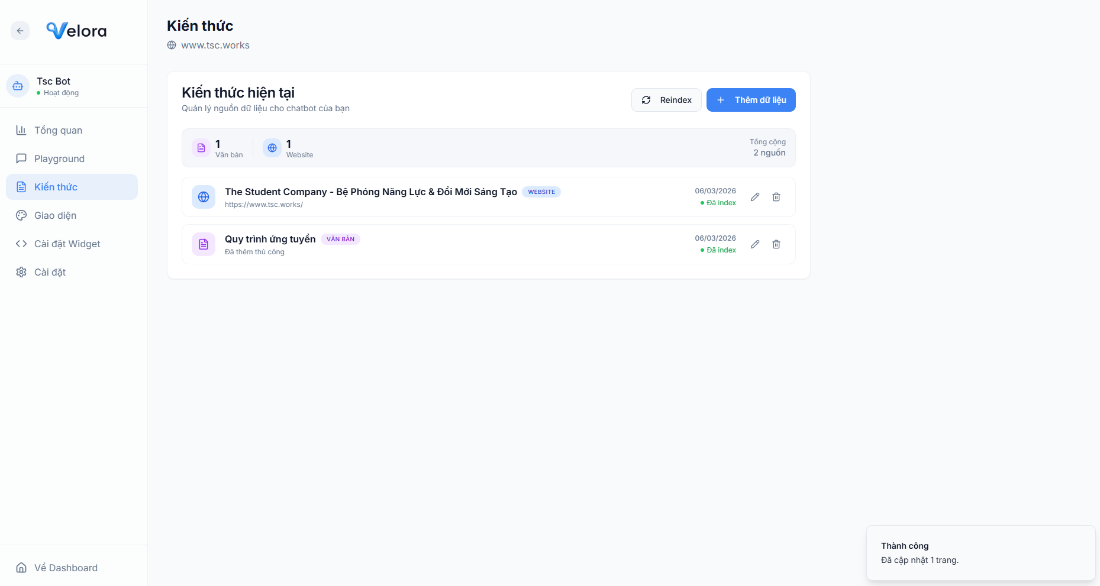
Task: Click the back arrow button beside Velora logo
Action: [20, 31]
